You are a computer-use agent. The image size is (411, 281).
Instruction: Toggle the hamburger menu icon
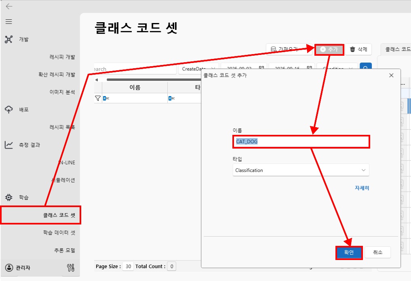point(8,21)
